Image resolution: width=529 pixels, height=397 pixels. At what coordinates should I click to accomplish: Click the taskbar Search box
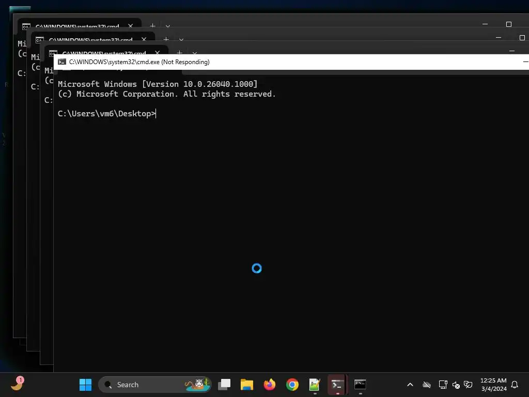coord(155,385)
